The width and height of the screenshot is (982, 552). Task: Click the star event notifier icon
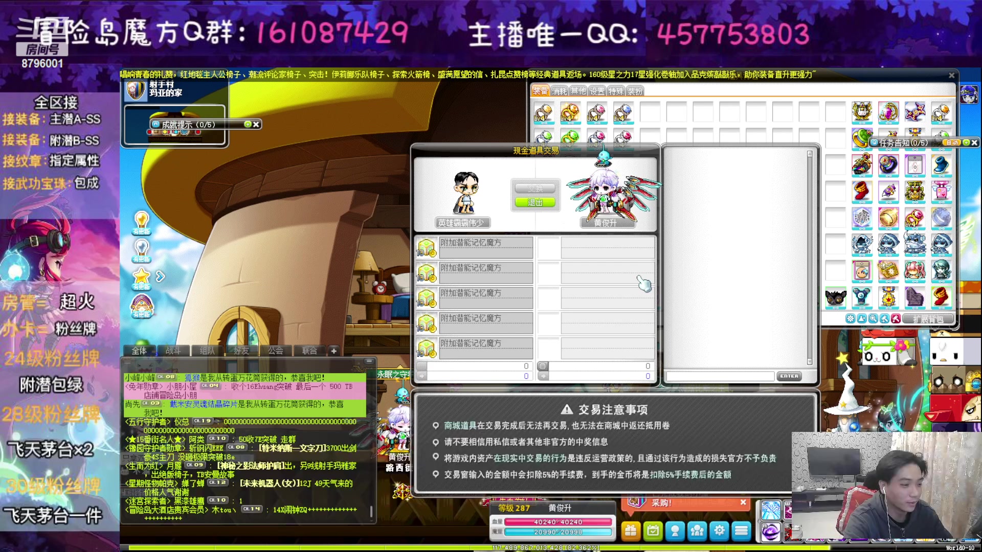coord(142,278)
